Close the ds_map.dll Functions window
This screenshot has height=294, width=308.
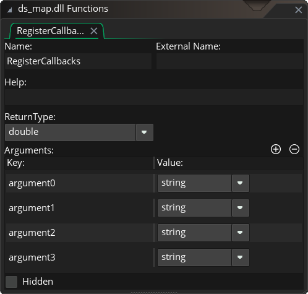[x=298, y=10]
